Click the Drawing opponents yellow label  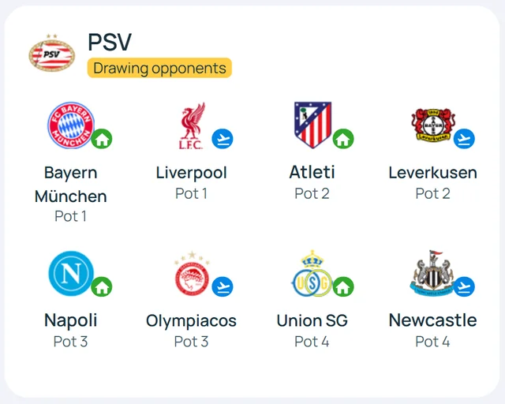[x=159, y=68]
